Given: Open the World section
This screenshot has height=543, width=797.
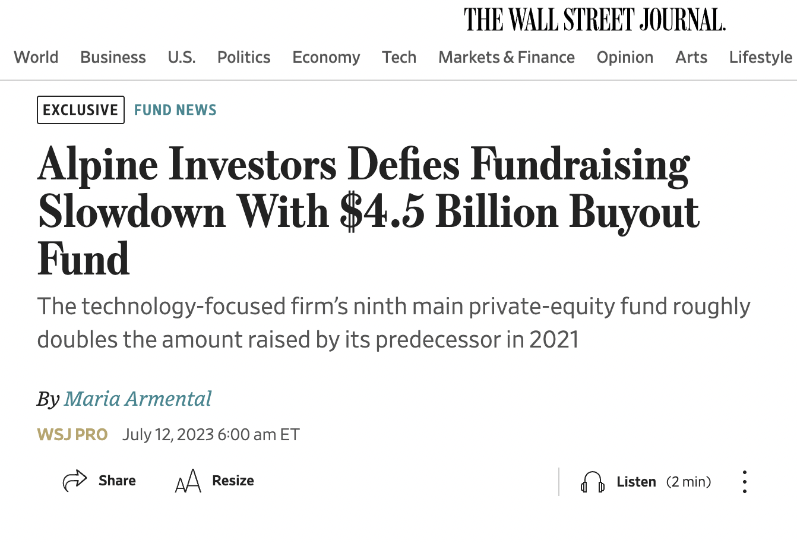Looking at the screenshot, I should [x=36, y=58].
